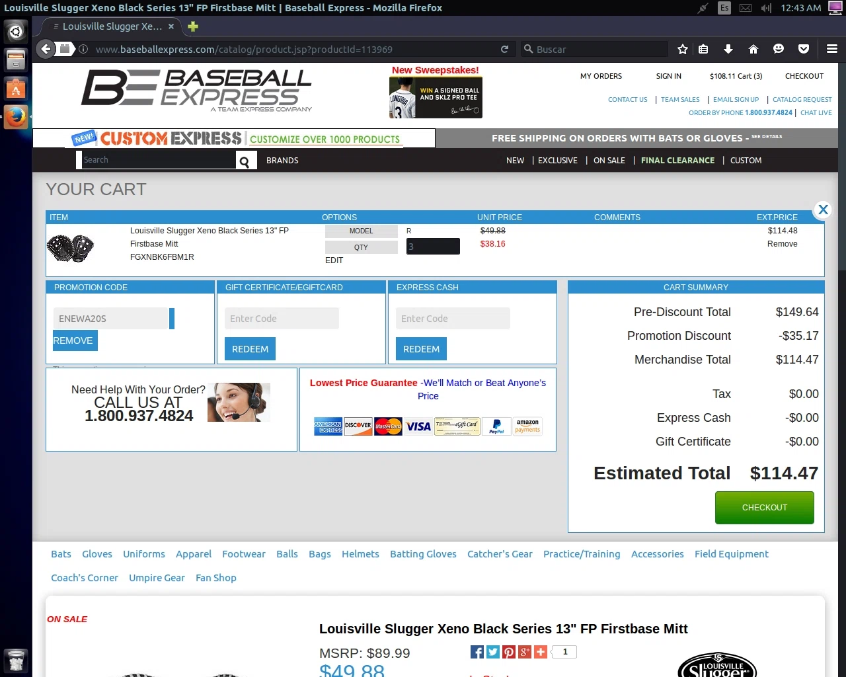
Task: Click the site search magnifier button
Action: pos(245,161)
